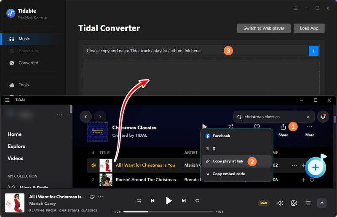Screen dimensions: 337x217
Task: Click the speaker icon on playing row
Action: point(93,165)
